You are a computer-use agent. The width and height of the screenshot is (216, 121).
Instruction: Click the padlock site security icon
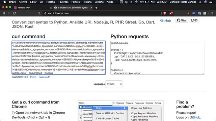coord(45,13)
